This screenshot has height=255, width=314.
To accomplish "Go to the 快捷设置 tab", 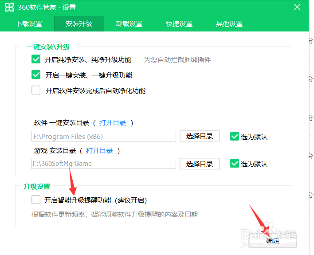I will 179,24.
